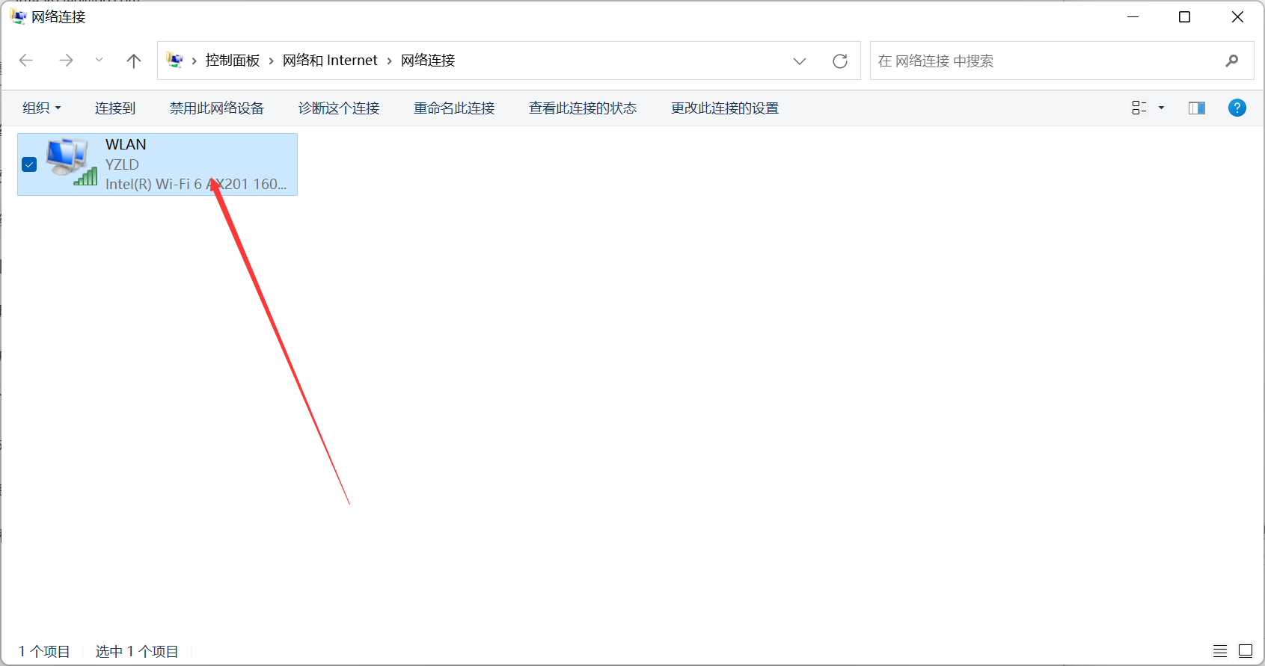Expand the address bar history dropdown

click(x=800, y=61)
